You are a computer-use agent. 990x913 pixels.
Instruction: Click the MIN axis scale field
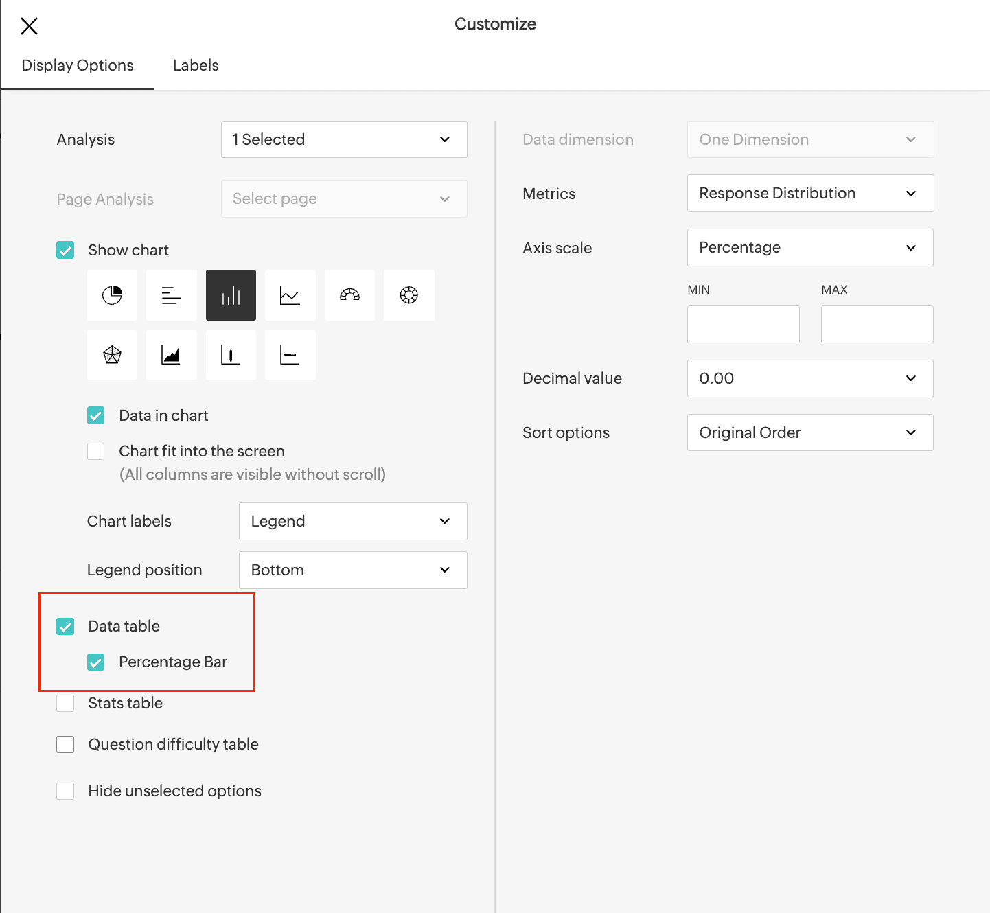coord(744,324)
